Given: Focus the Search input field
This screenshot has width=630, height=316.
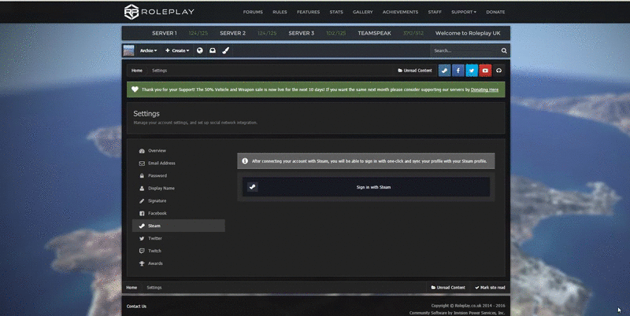Looking at the screenshot, I should 465,50.
